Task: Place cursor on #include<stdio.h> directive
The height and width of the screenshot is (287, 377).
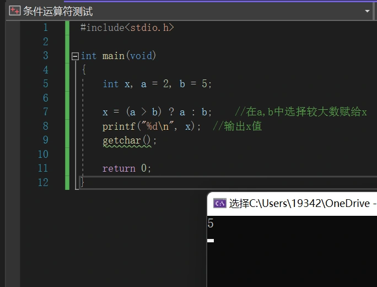Action: point(127,28)
